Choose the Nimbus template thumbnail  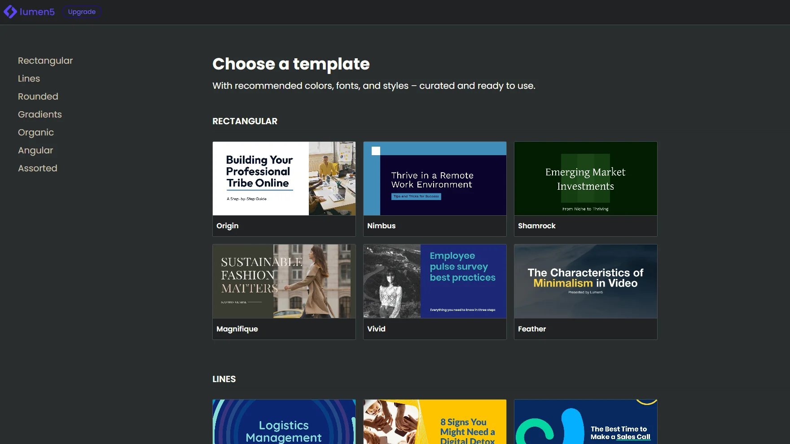(435, 178)
